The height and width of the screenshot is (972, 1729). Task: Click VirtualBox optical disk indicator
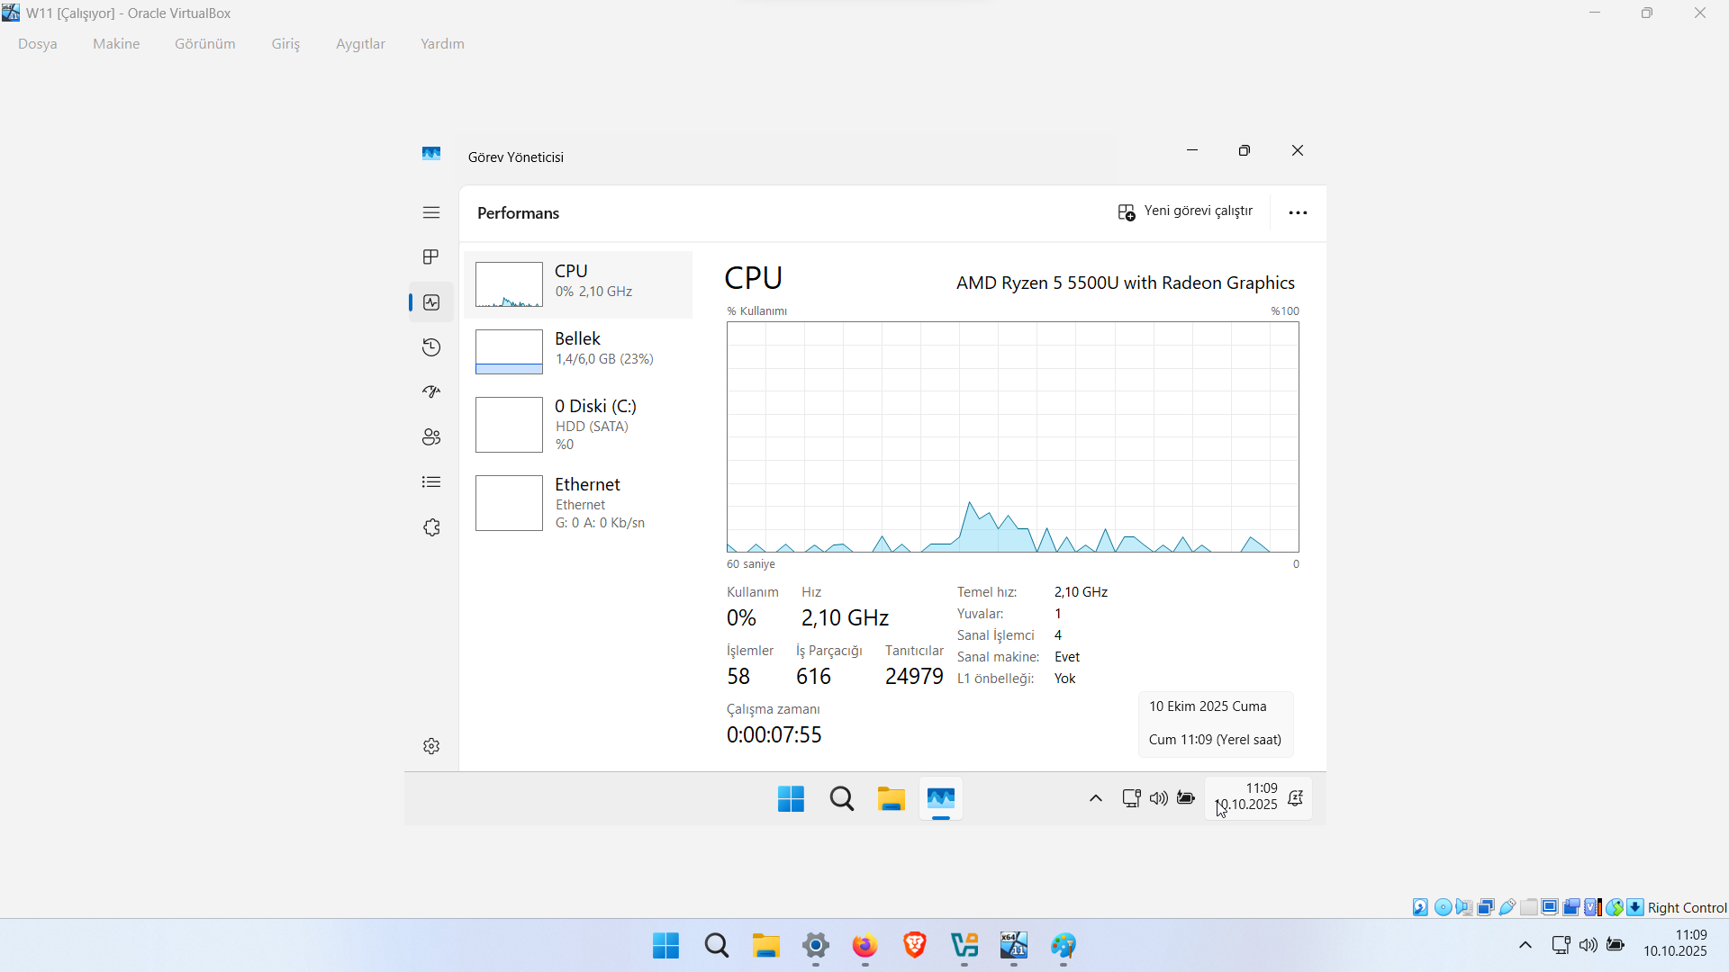[1444, 907]
